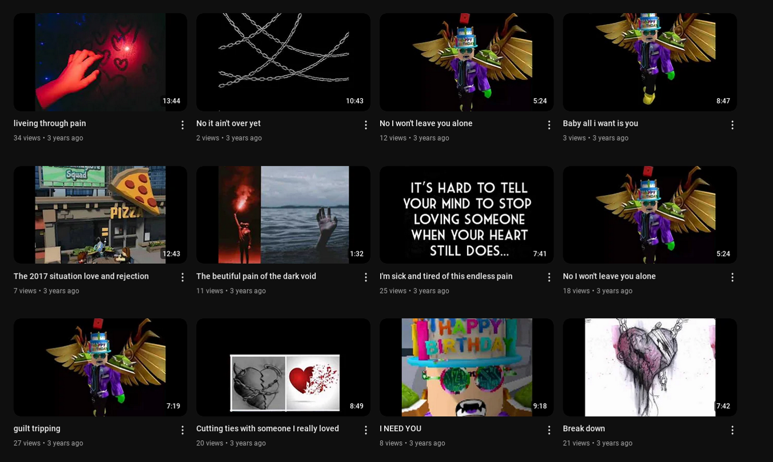Open three-dot menu for 'Break down'
Viewport: 773px width, 462px height.
[732, 429]
